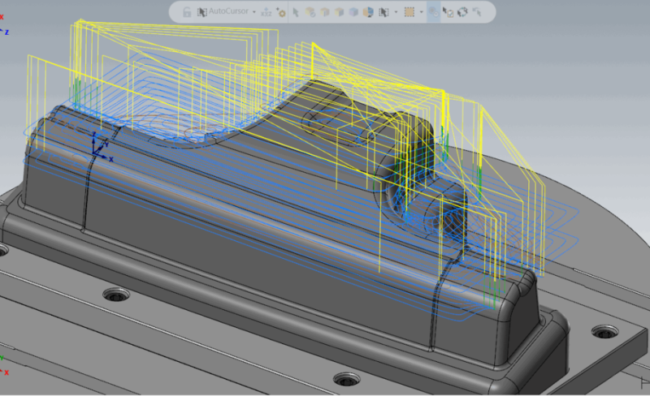650x396 pixels.
Task: Choose the standard selection arrow icon
Action: [x=296, y=12]
